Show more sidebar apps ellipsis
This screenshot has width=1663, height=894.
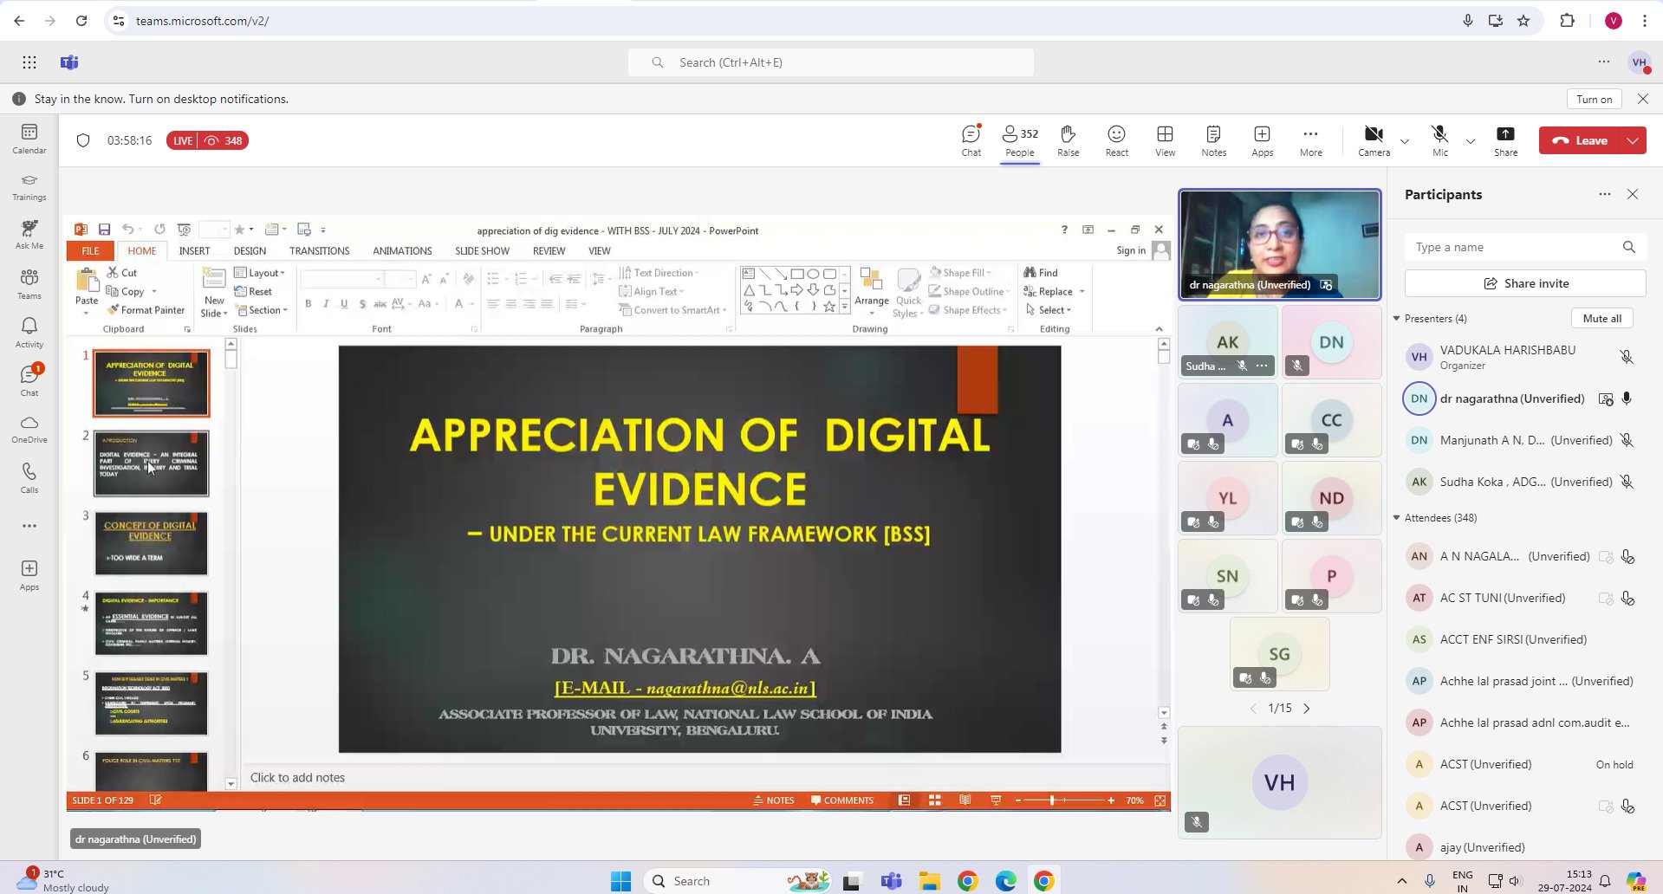pos(29,526)
